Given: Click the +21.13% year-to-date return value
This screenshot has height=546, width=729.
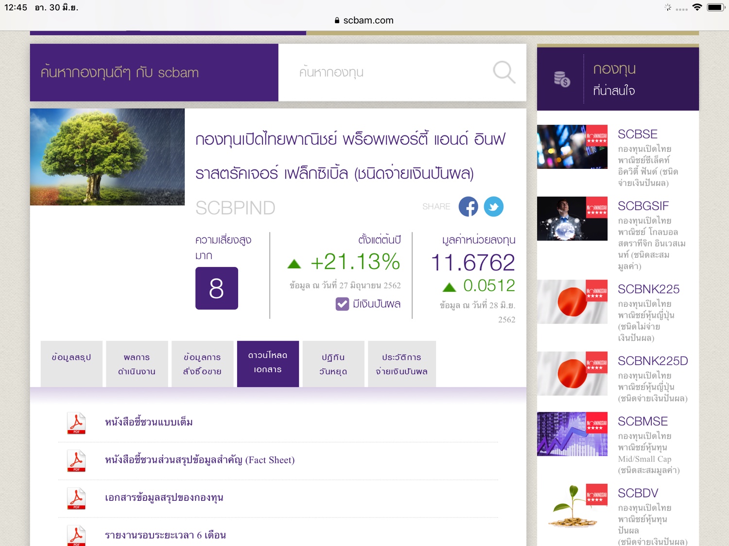Looking at the screenshot, I should point(355,262).
